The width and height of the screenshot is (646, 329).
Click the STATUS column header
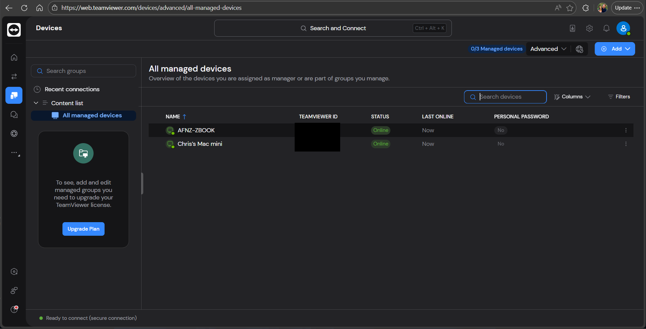[380, 117]
